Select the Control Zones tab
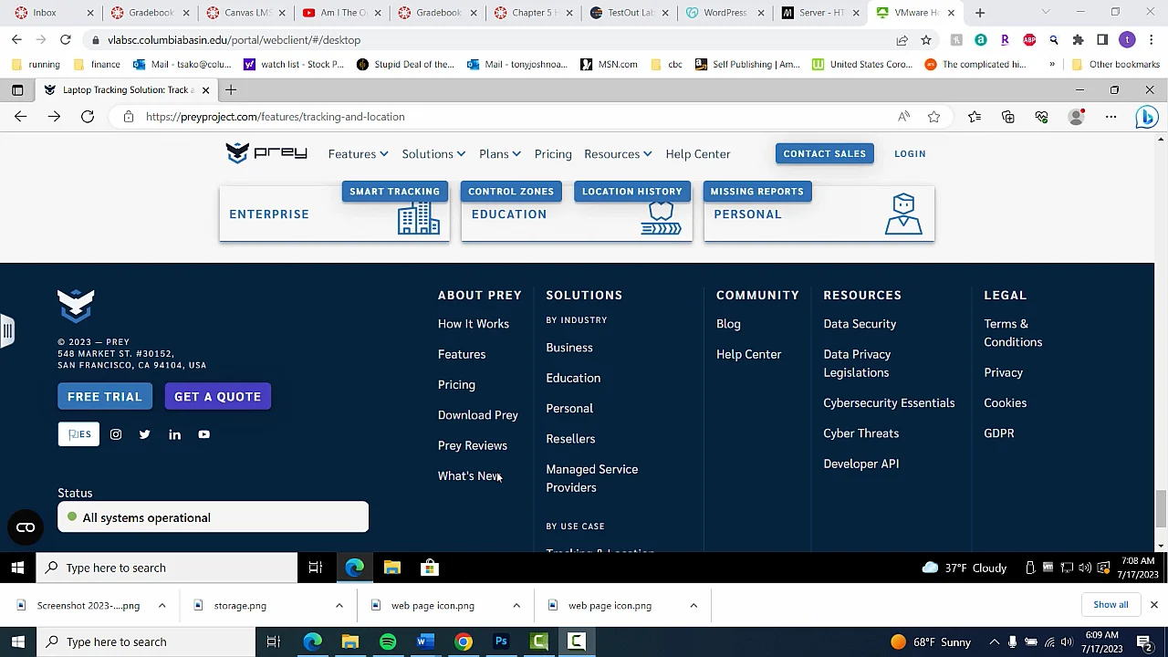 coord(511,192)
